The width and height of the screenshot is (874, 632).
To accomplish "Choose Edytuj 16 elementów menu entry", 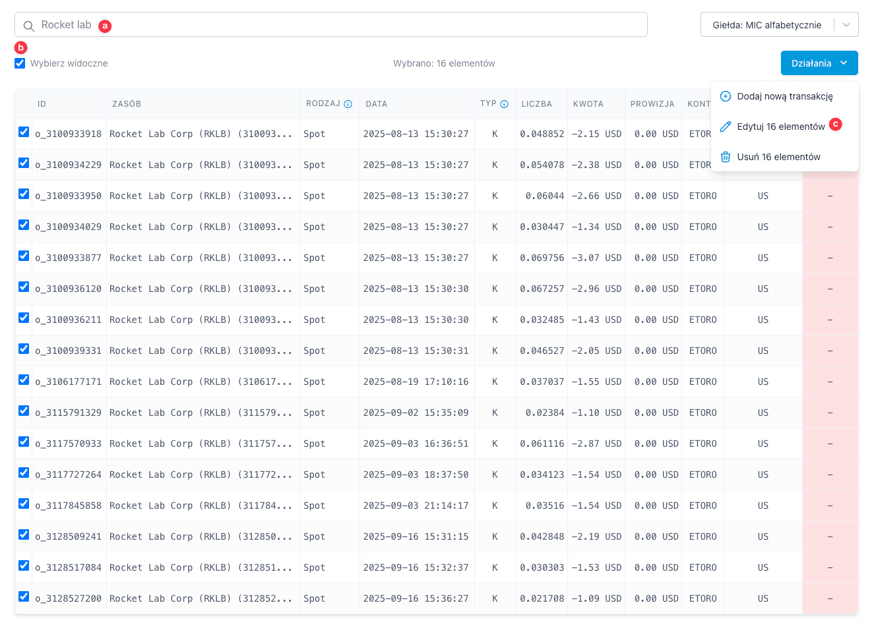I will [x=780, y=127].
